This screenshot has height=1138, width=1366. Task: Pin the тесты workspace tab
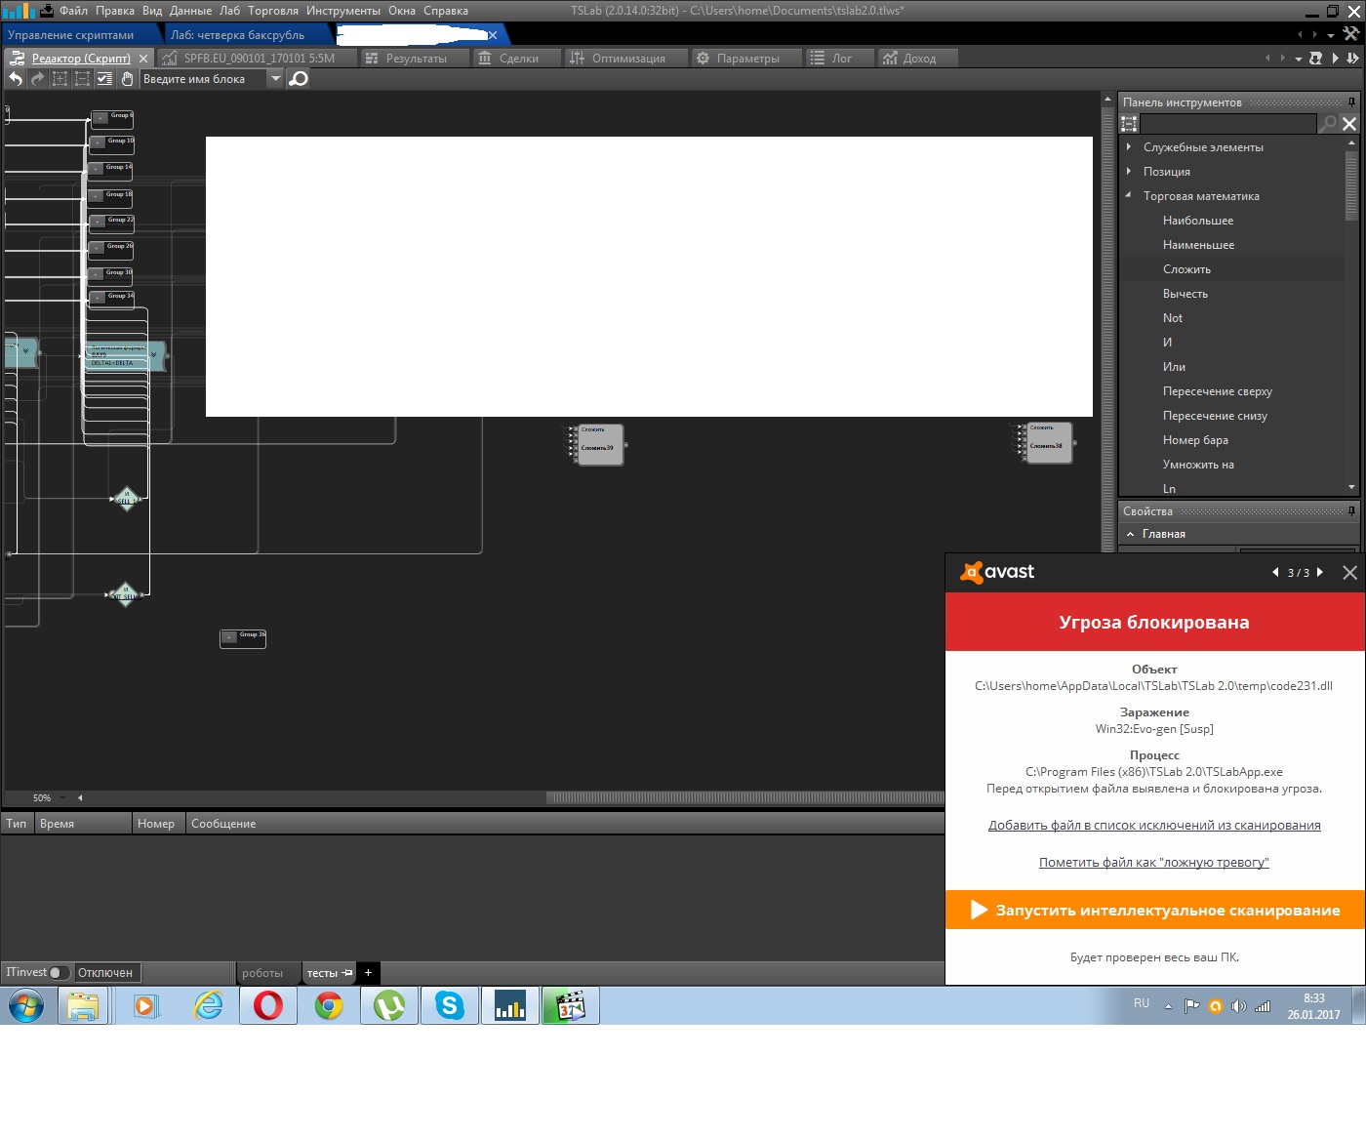(347, 973)
